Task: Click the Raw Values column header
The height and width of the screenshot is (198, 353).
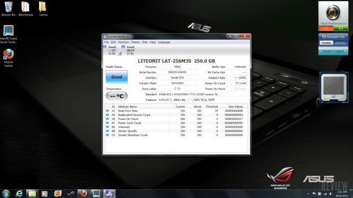Action: coord(236,107)
